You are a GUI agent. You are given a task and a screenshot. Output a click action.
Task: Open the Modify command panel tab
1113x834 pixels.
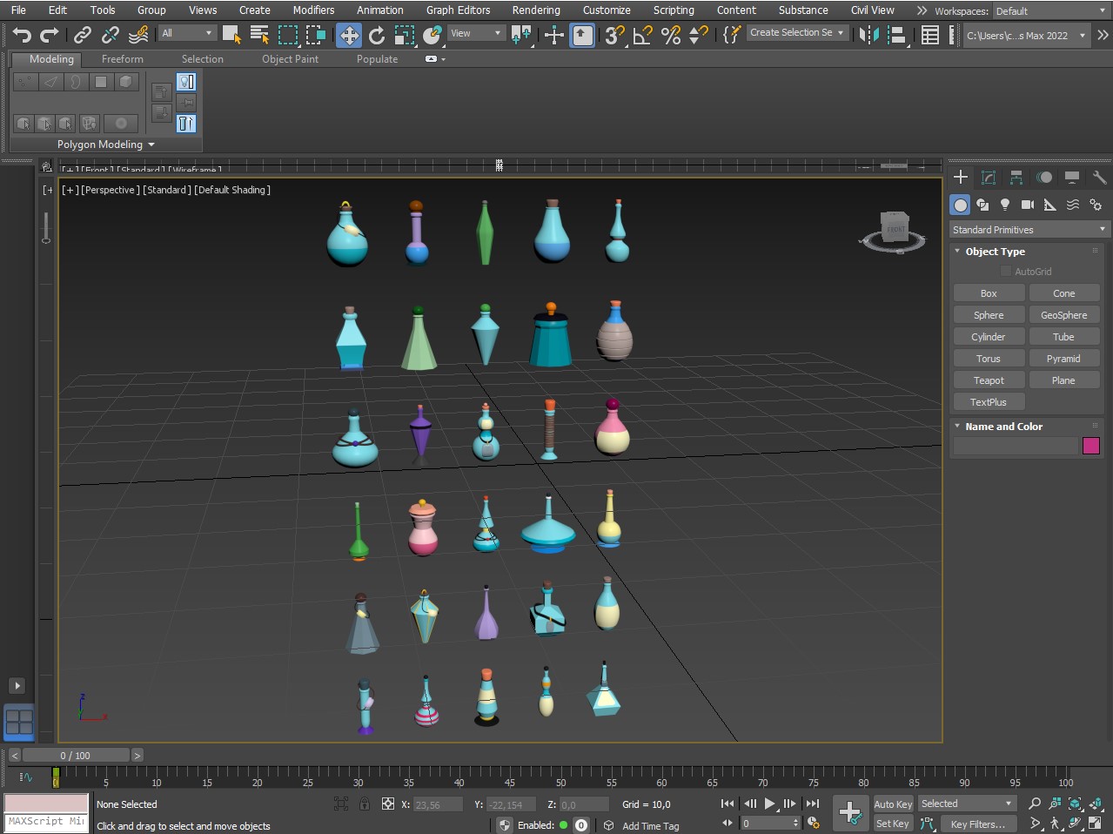(989, 178)
